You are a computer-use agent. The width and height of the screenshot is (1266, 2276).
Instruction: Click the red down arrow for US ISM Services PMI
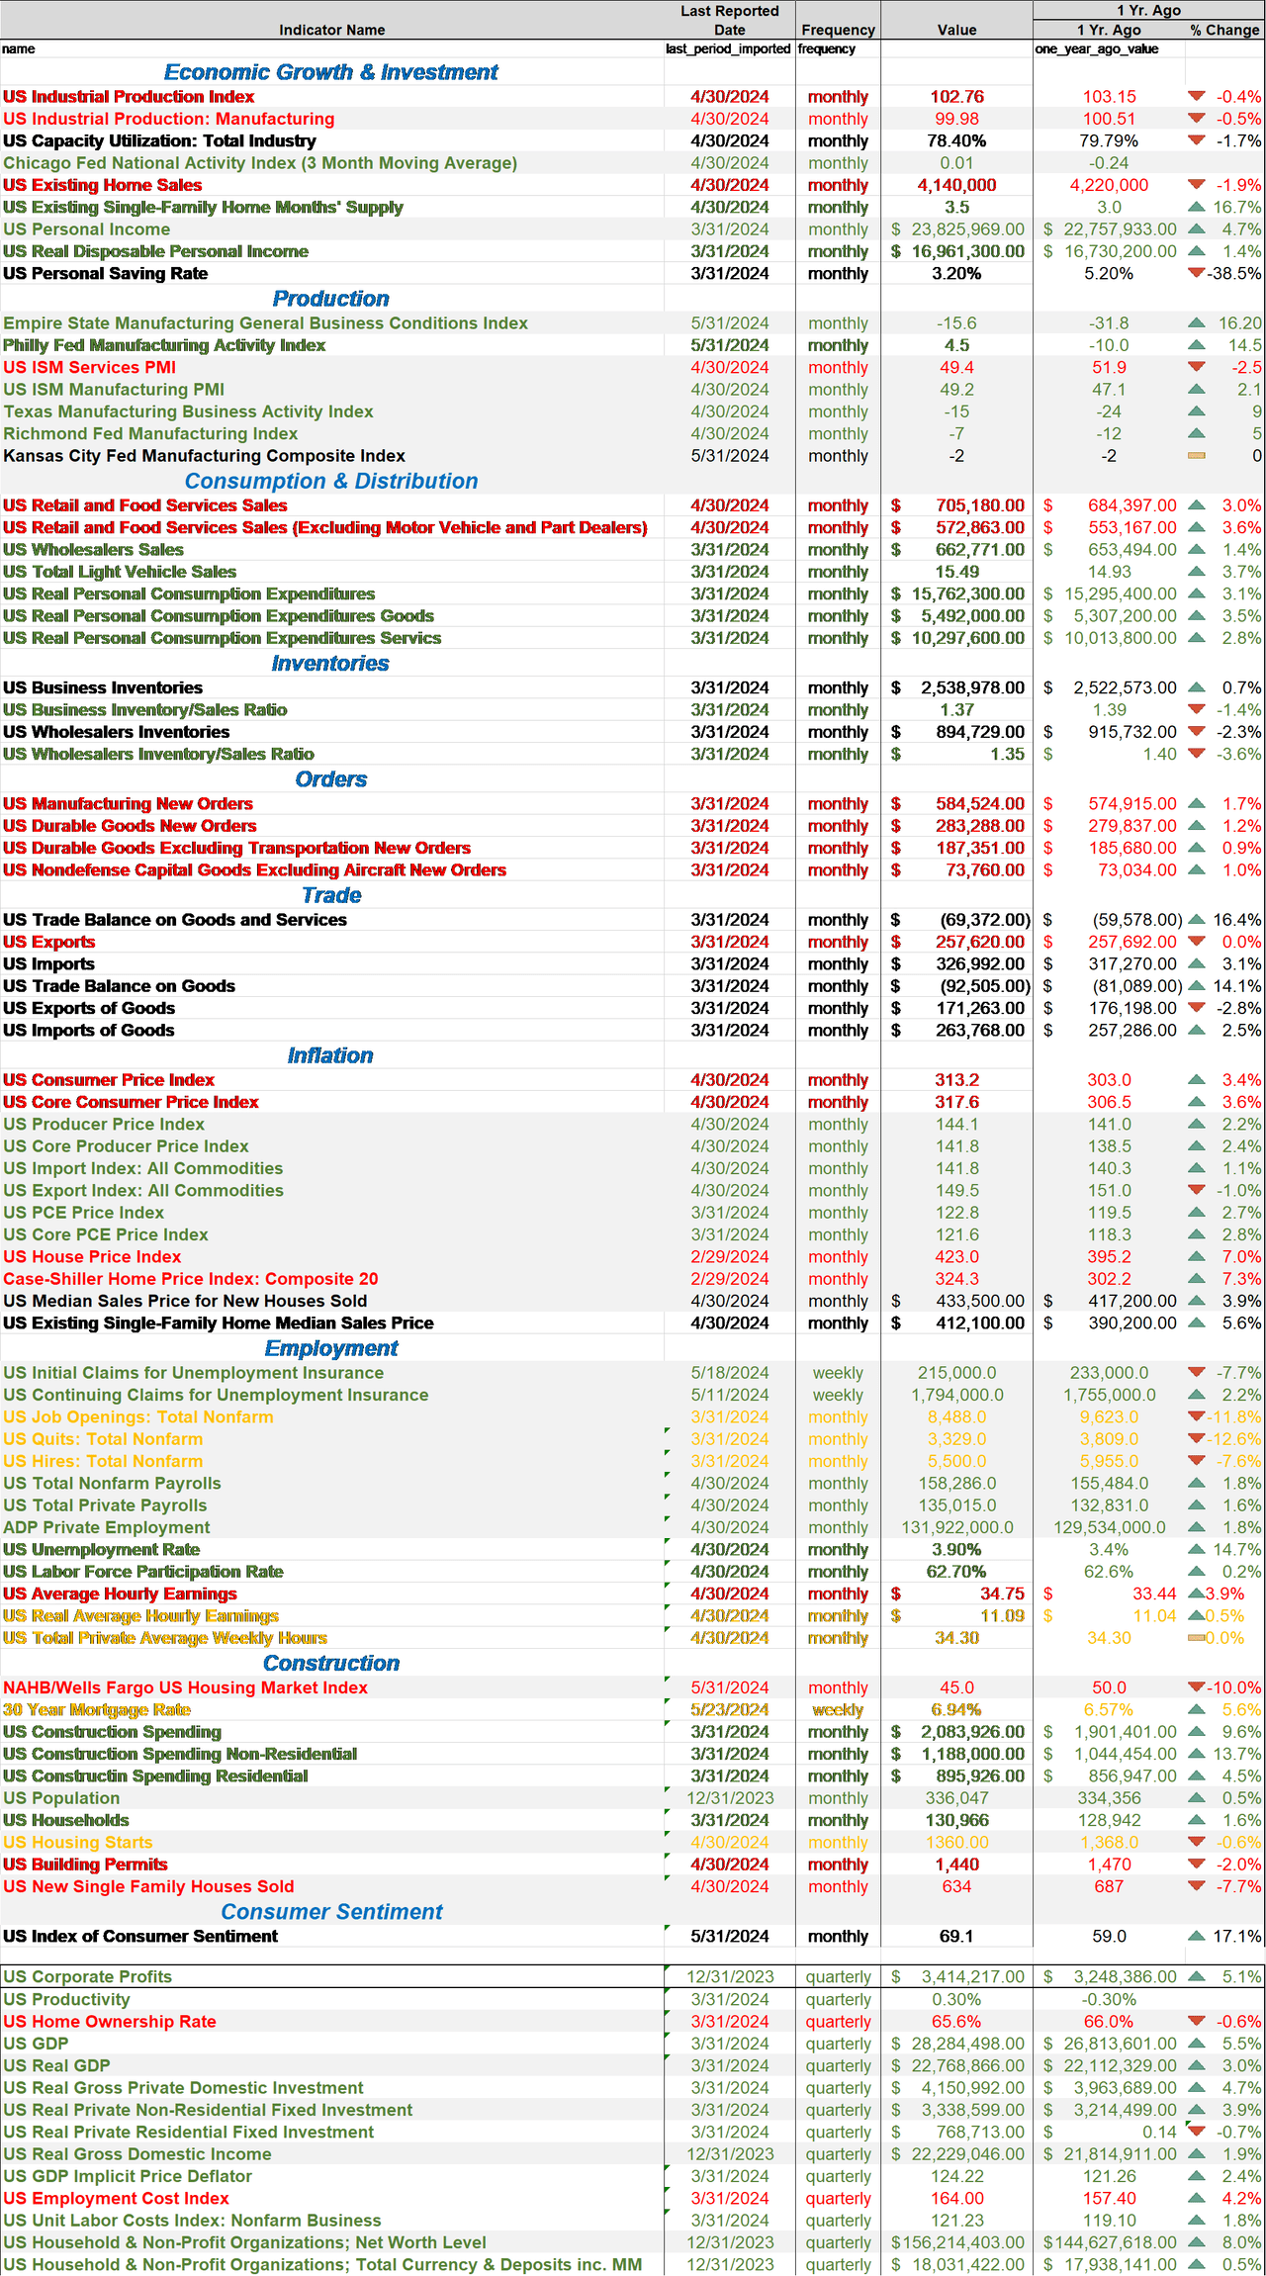pos(1197,367)
